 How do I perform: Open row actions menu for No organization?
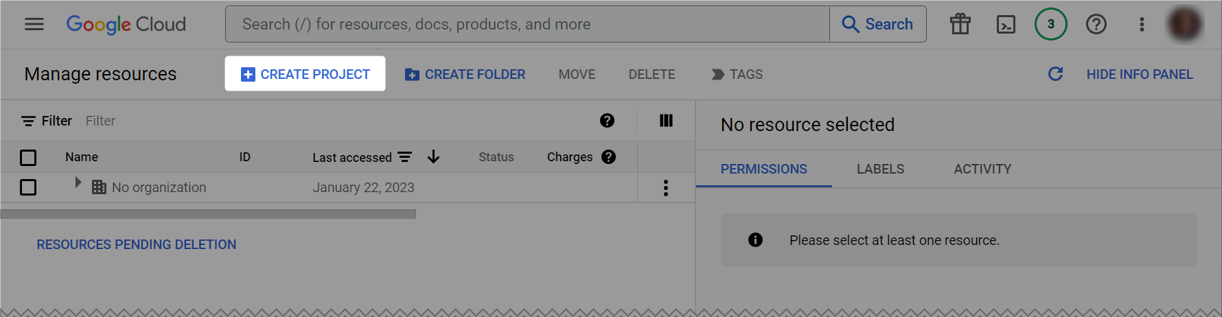click(665, 188)
